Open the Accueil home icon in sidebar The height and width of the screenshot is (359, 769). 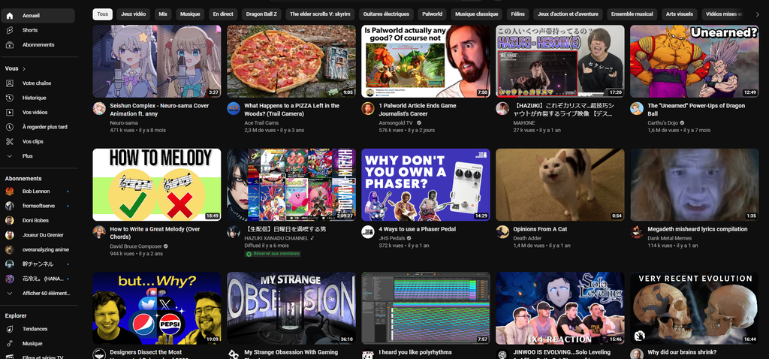click(9, 16)
